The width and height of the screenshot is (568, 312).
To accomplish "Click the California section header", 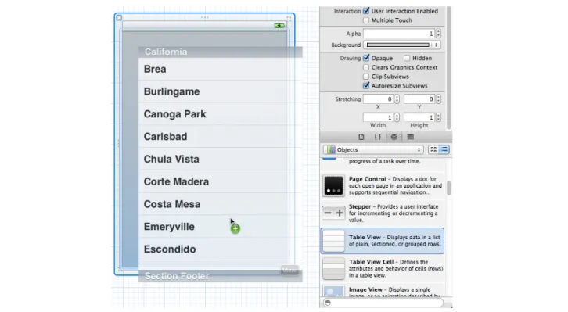I will (x=221, y=52).
